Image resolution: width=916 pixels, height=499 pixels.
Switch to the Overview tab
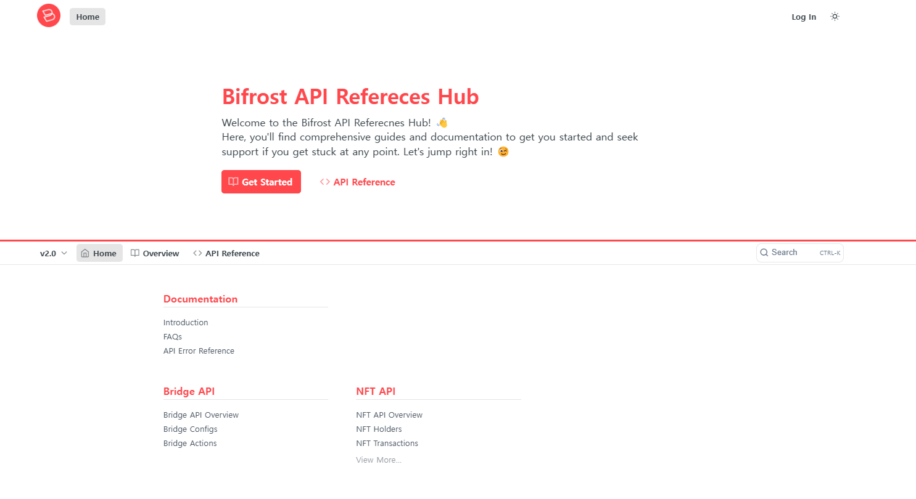point(155,253)
